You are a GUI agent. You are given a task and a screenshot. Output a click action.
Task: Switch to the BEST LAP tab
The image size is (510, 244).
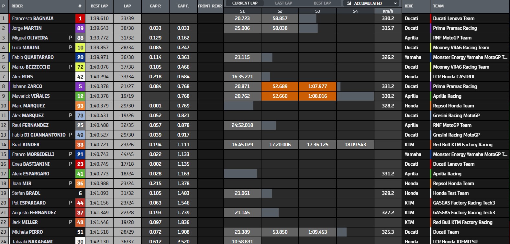322,3
